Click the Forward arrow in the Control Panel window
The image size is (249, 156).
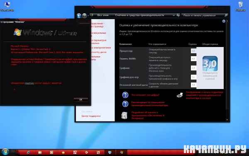[84, 16]
